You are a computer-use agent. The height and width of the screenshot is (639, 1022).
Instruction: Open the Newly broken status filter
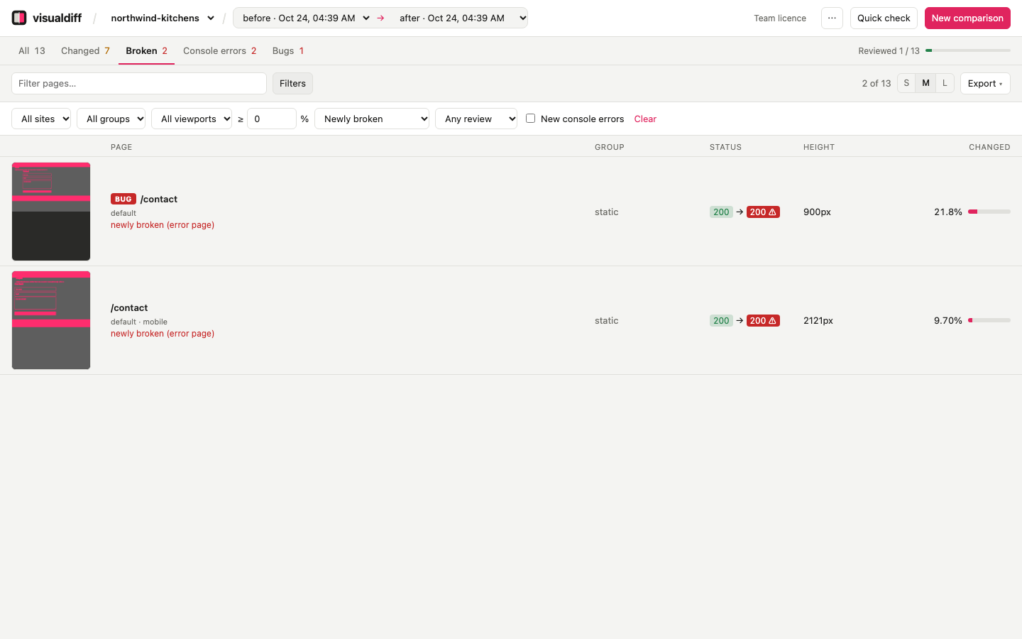point(372,119)
